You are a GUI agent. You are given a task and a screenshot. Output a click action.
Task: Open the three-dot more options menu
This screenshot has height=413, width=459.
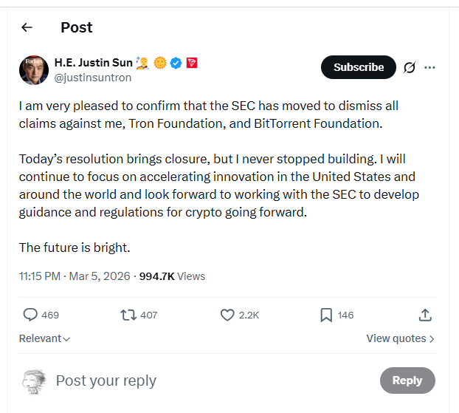coord(430,67)
